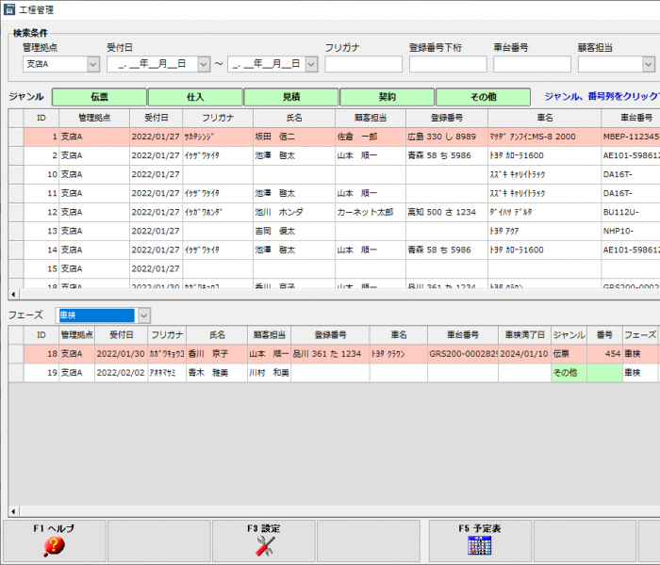
Task: Click the MBEP-112345 chassis number cell
Action: tap(630, 137)
